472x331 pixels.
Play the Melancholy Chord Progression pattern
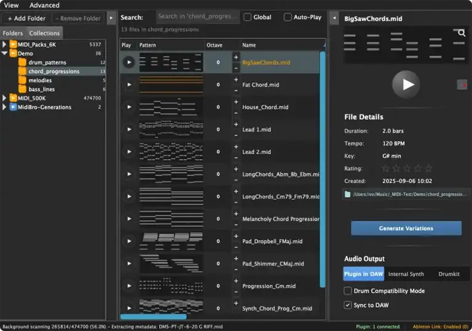tap(129, 219)
